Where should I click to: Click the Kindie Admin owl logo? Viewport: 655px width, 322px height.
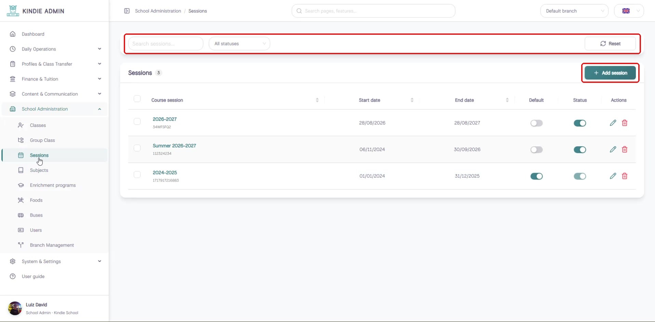pyautogui.click(x=13, y=11)
